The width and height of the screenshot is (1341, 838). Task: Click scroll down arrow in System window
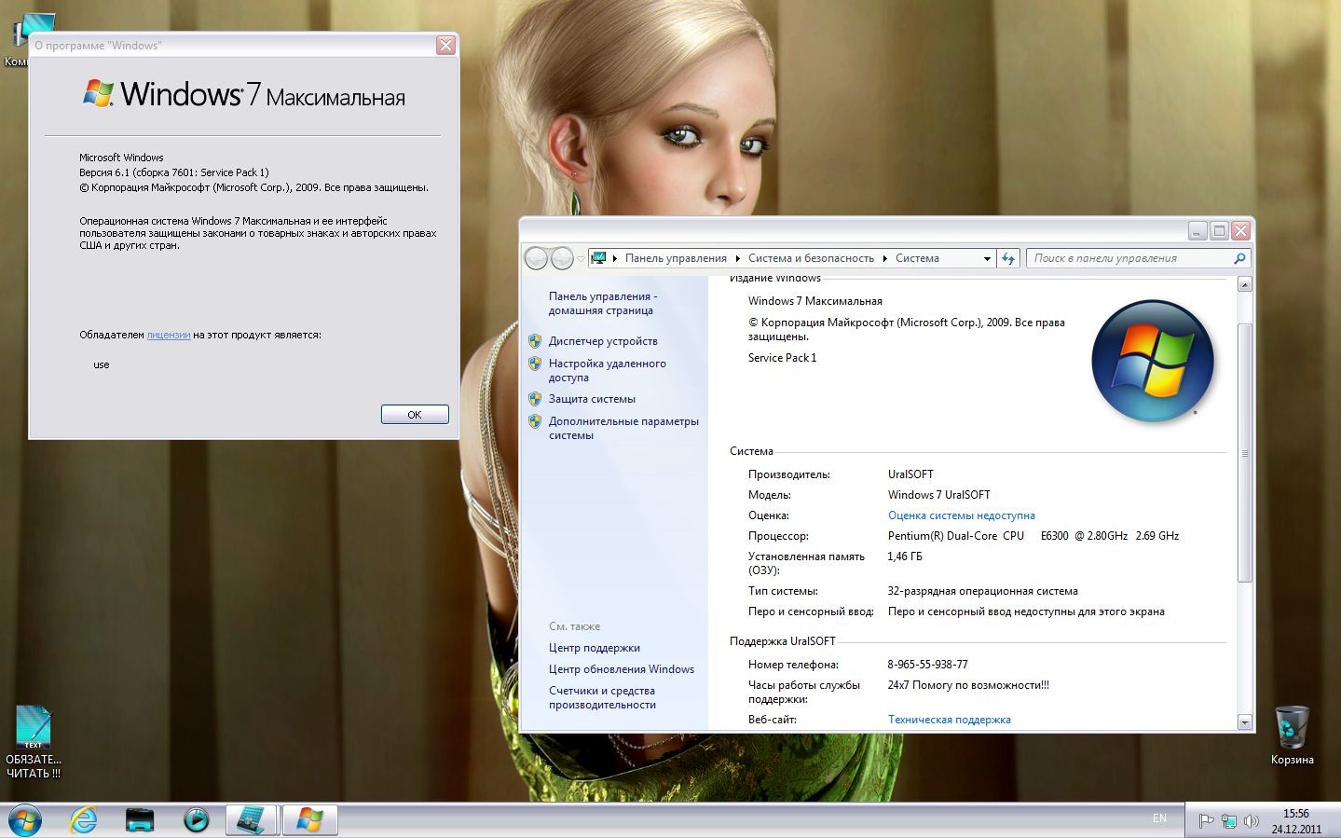pyautogui.click(x=1245, y=721)
